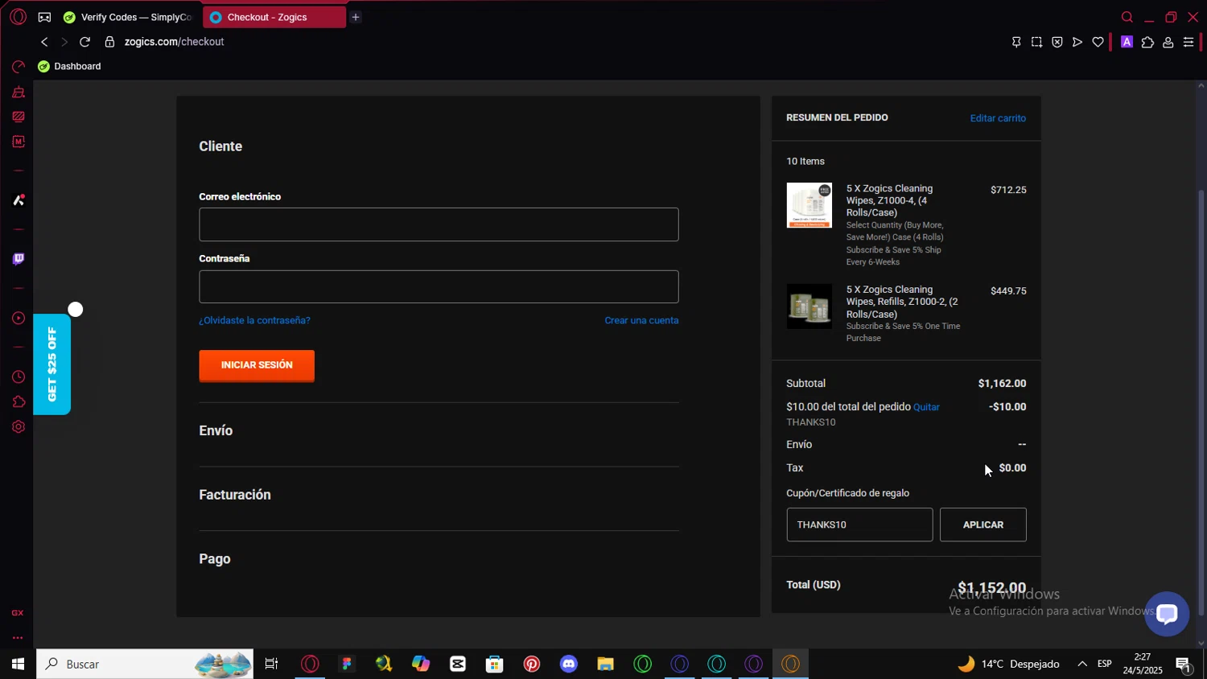Open Figma from the taskbar
Viewport: 1207px width, 679px height.
pos(347,664)
